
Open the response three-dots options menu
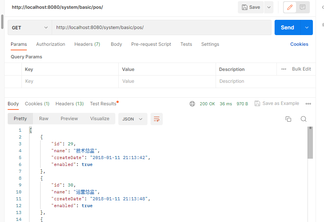(x=308, y=104)
